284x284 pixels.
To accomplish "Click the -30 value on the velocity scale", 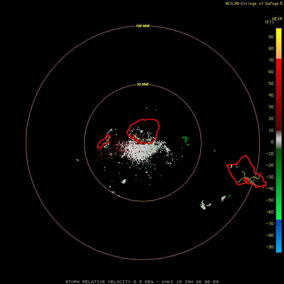I will (270, 177).
